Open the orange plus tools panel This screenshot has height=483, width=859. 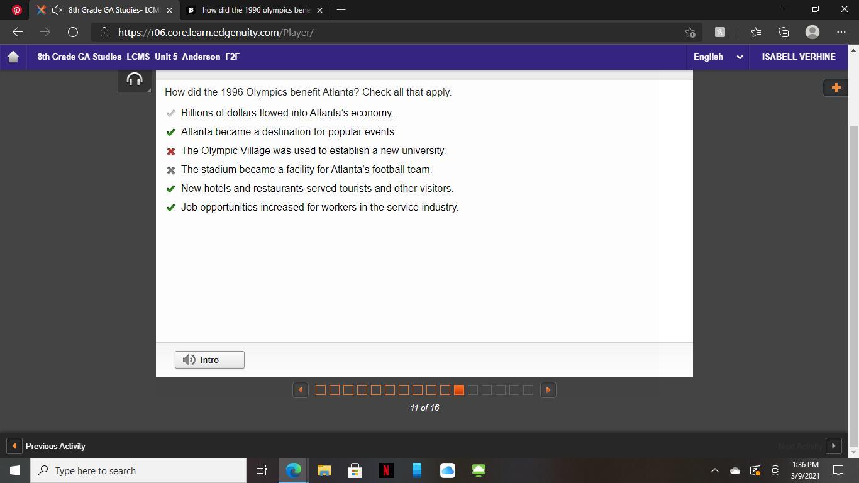coord(836,87)
